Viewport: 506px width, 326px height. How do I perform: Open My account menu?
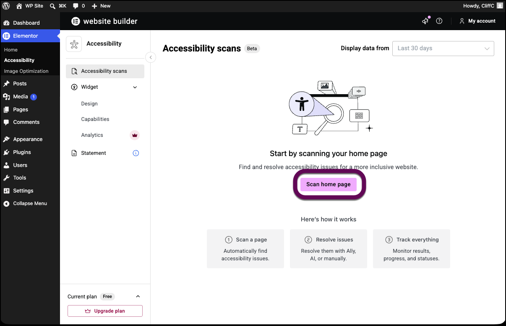coord(477,21)
